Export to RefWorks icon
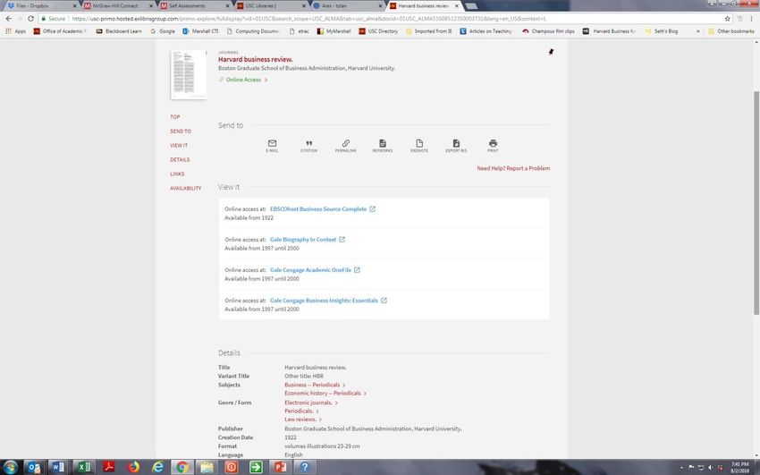 click(383, 143)
